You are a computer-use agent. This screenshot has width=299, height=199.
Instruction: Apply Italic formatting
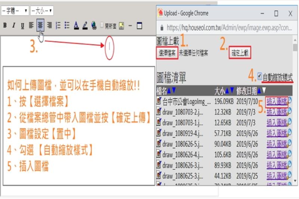tap(13, 26)
